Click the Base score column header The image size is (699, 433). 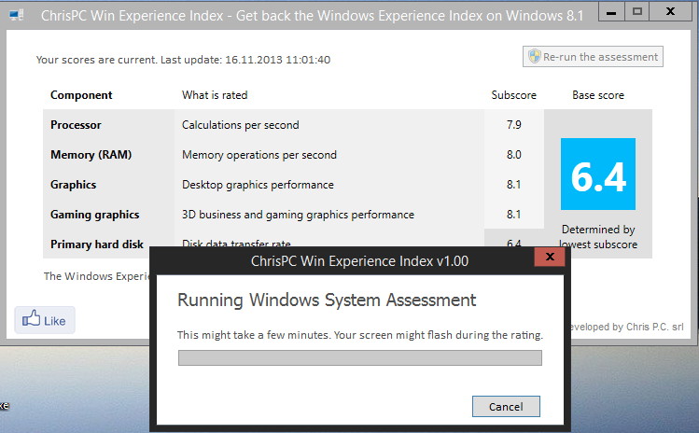(598, 95)
